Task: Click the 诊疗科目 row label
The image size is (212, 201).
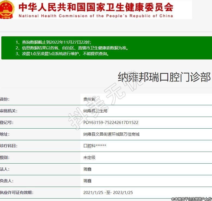Action: click(x=8, y=146)
